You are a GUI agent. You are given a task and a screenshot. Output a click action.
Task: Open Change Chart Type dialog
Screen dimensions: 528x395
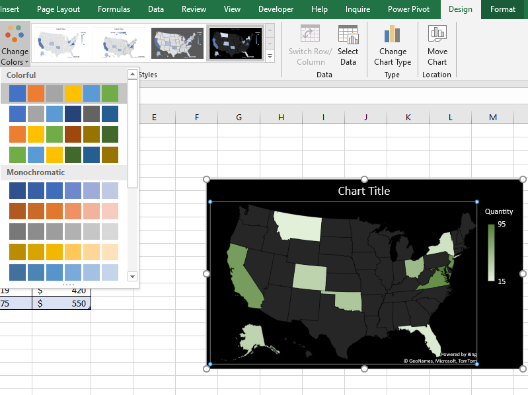click(393, 45)
